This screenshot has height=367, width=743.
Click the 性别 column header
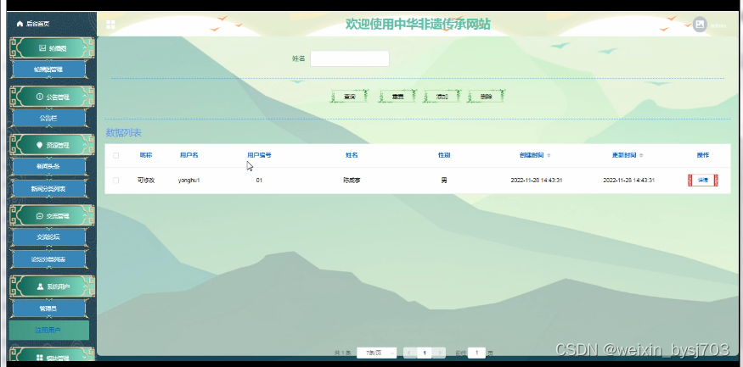[444, 155]
